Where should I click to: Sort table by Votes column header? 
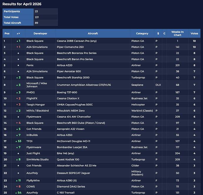[194, 34]
